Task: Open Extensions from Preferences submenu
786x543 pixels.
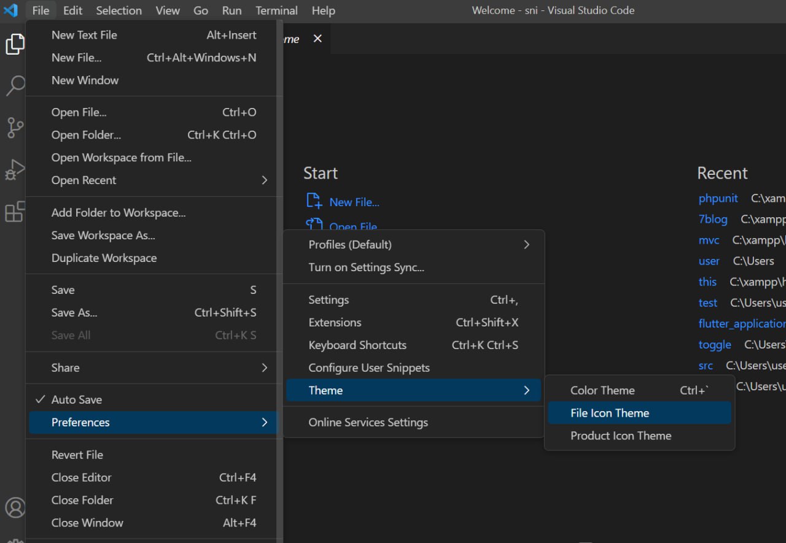Action: 414,323
